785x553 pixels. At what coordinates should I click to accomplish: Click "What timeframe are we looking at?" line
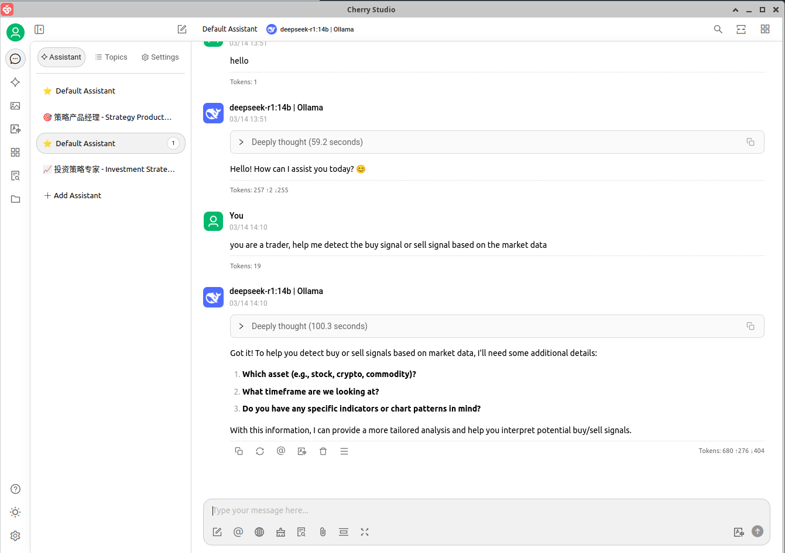(x=311, y=392)
